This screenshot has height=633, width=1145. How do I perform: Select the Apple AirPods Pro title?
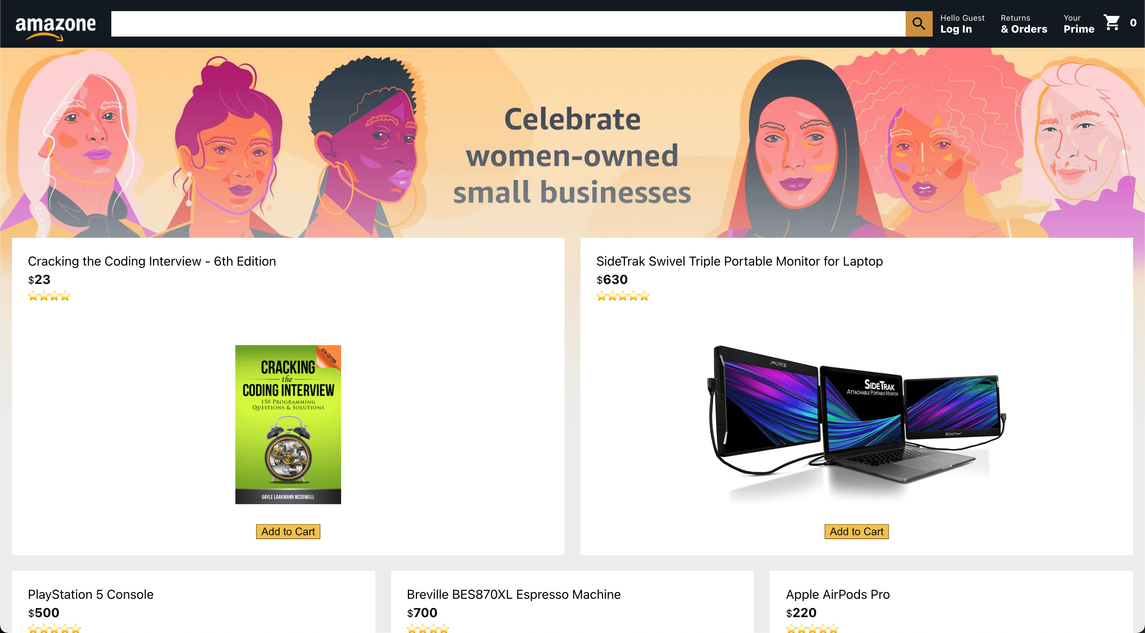(x=837, y=594)
